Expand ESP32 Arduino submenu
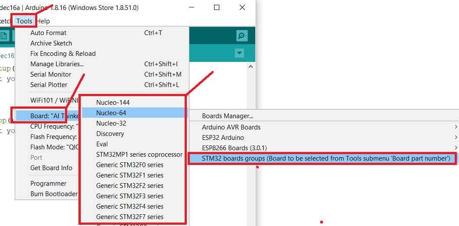 [324, 137]
